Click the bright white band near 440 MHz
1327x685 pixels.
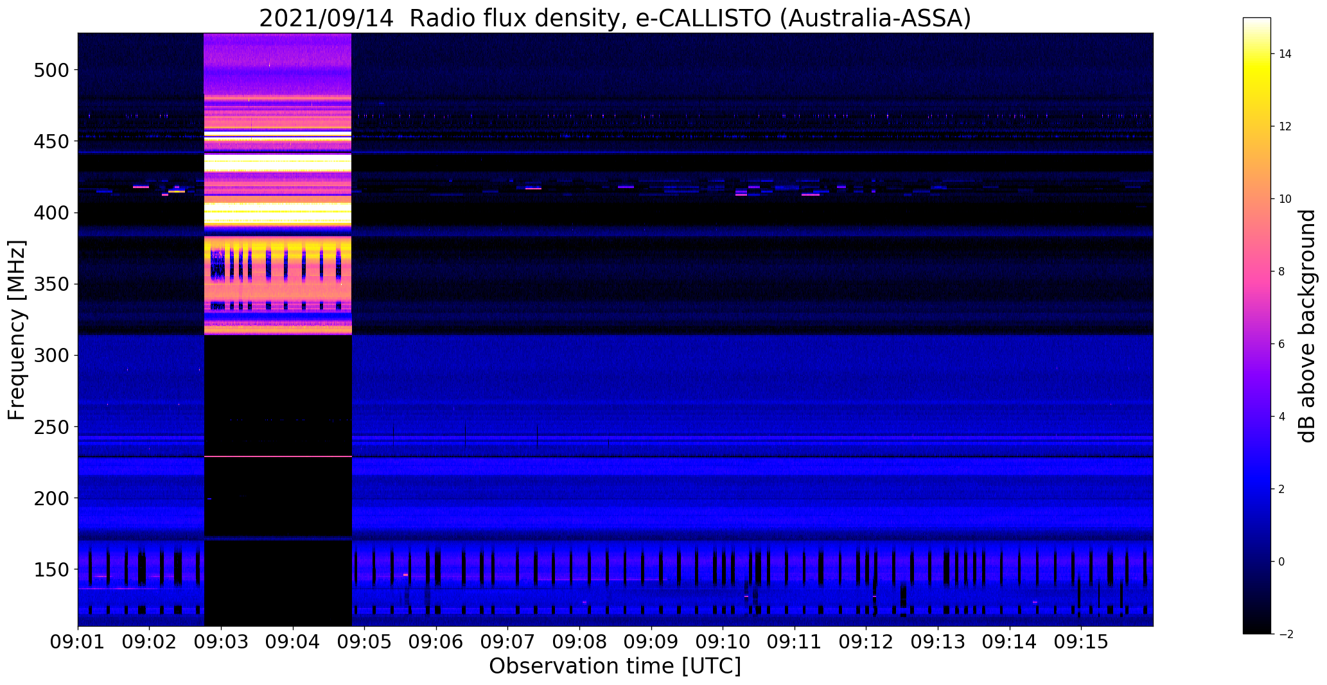(x=277, y=162)
